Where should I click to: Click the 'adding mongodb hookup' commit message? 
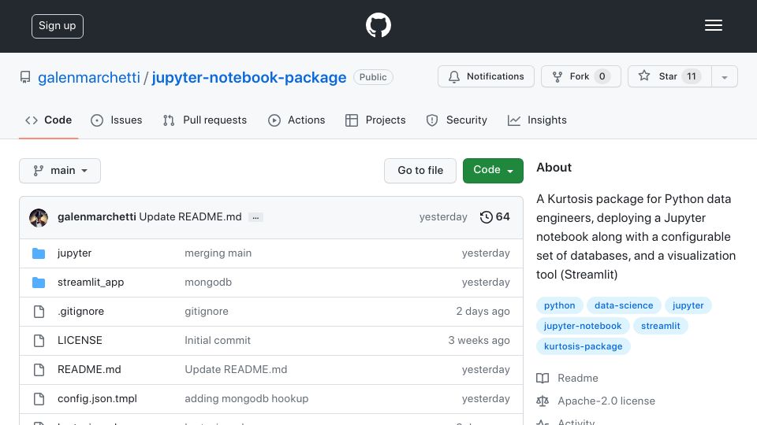tap(246, 398)
